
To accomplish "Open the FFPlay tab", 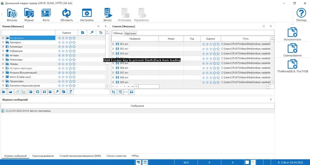I will 135,156.
